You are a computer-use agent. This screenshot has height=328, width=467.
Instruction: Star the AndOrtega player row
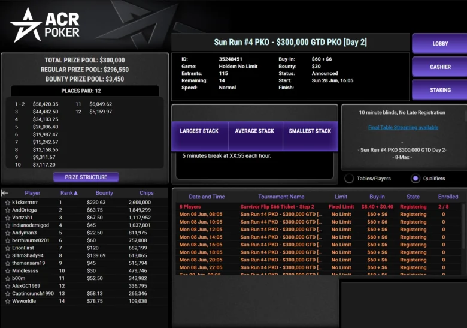click(x=7, y=210)
